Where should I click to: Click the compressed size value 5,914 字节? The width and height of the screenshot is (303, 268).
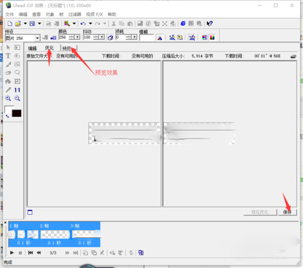pos(202,56)
